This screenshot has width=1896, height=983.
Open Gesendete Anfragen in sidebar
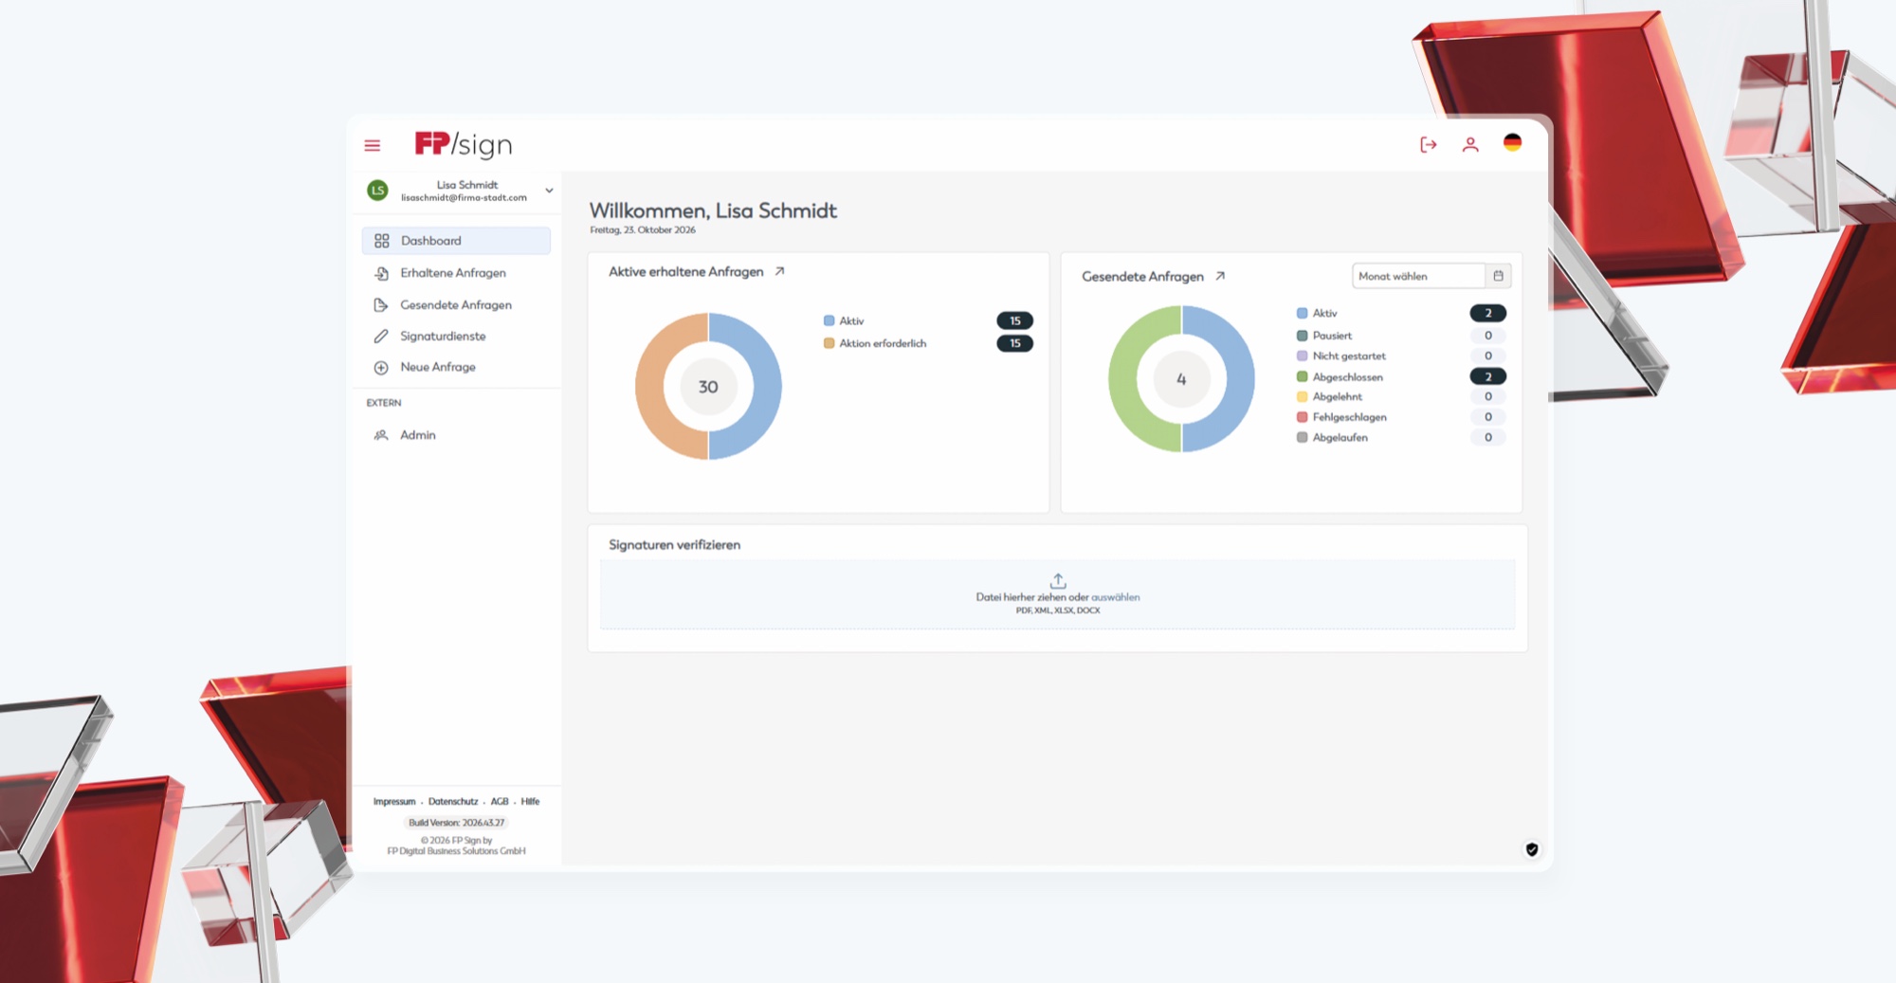pyautogui.click(x=456, y=305)
